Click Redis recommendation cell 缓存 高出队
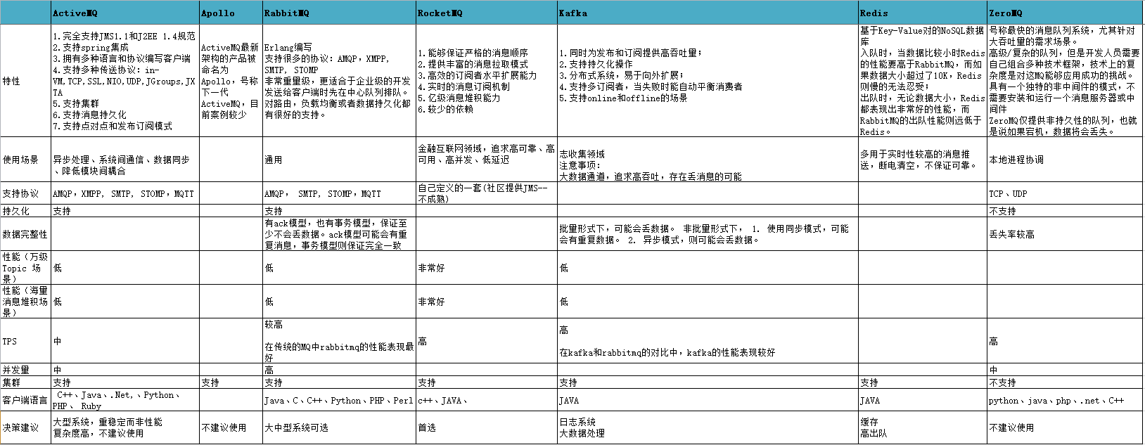Image resolution: width=1145 pixels, height=445 pixels. pos(923,427)
